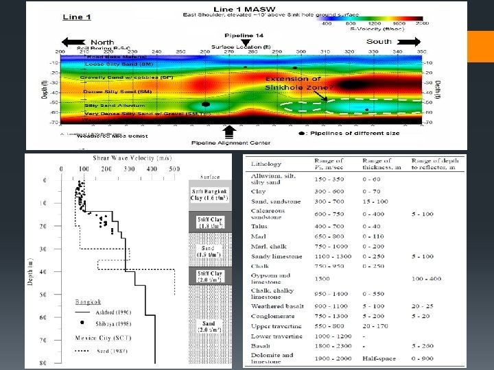The image size is (494, 370).
Task: Click the 'Sandy limestone' lithology cell
Action: [x=277, y=256]
